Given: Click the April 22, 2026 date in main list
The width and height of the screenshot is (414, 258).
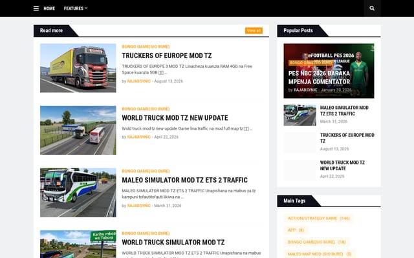Looking at the screenshot, I should click(x=166, y=137).
